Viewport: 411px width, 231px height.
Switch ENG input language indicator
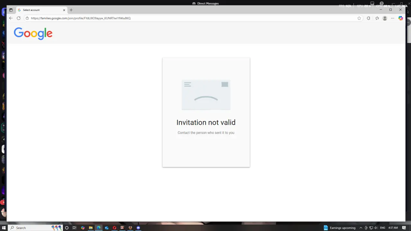point(382,228)
